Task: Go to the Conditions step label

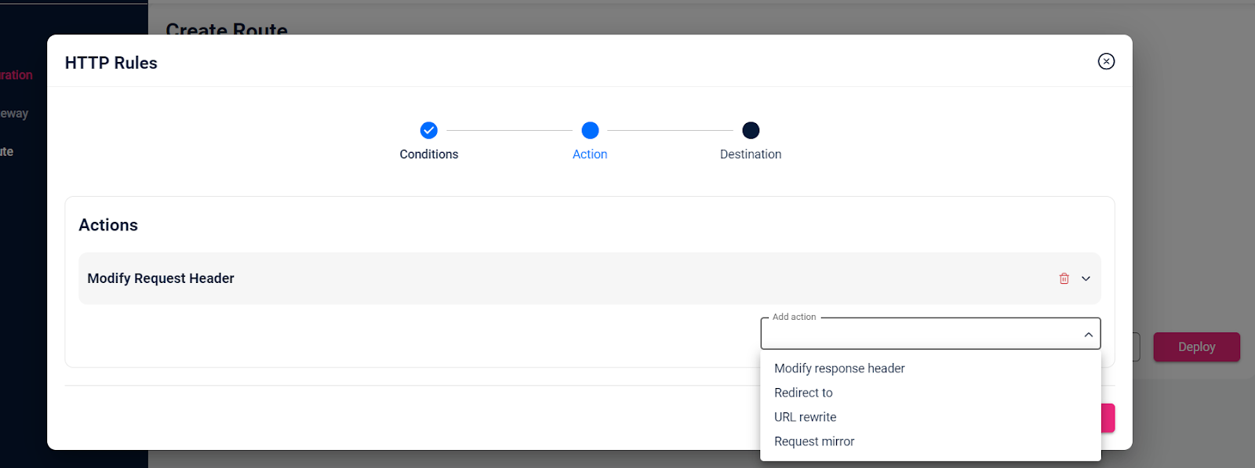Action: (x=428, y=154)
